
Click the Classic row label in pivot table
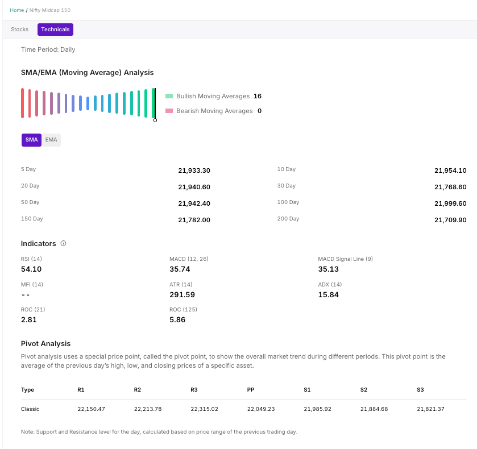pos(30,409)
